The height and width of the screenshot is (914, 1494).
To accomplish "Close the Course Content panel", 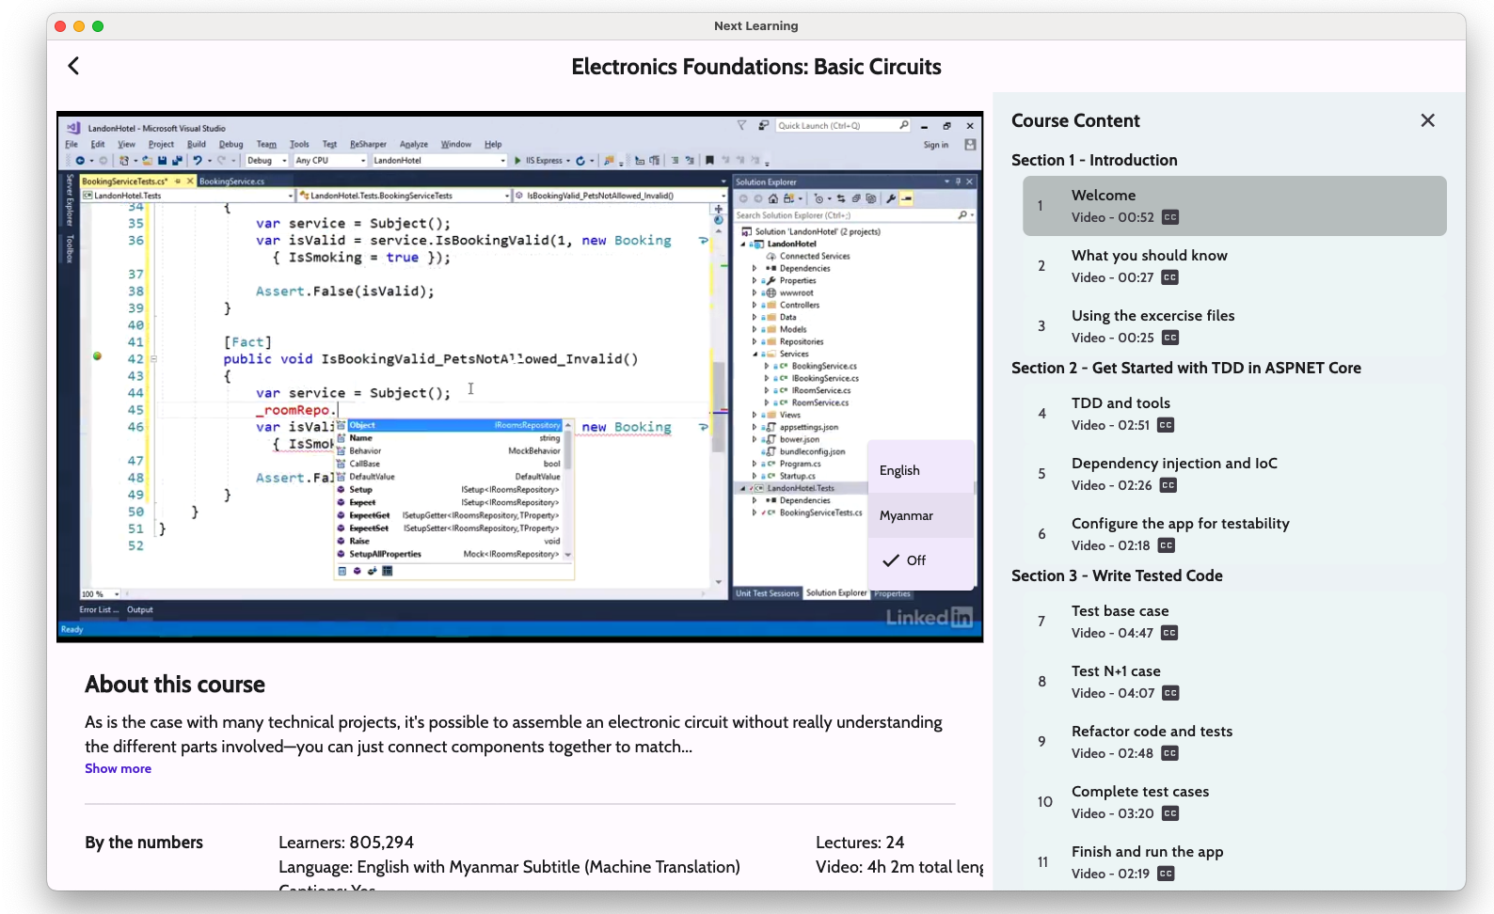I will click(x=1427, y=120).
